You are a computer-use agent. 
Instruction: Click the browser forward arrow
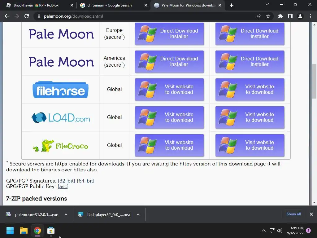[x=17, y=16]
